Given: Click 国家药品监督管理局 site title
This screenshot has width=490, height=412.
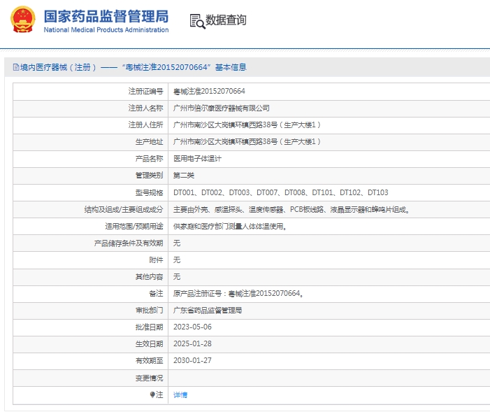Looking at the screenshot, I should tap(106, 17).
